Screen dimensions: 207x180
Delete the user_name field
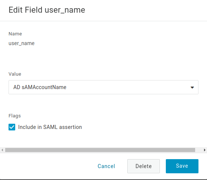144,166
